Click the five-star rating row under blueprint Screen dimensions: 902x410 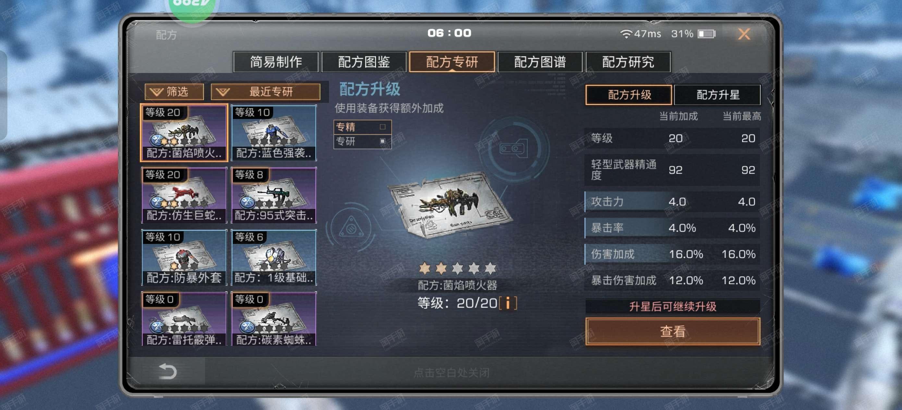tap(457, 268)
